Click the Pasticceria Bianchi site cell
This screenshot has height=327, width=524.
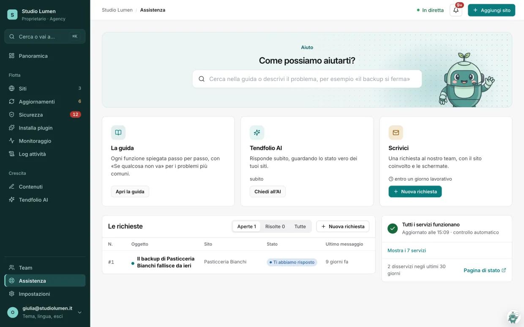pos(225,262)
